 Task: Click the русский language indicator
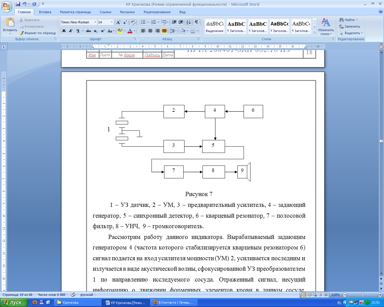click(x=87, y=295)
